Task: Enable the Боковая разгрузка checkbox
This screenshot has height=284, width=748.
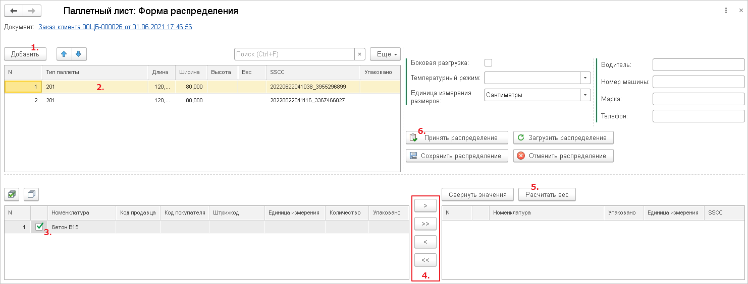Action: point(488,63)
